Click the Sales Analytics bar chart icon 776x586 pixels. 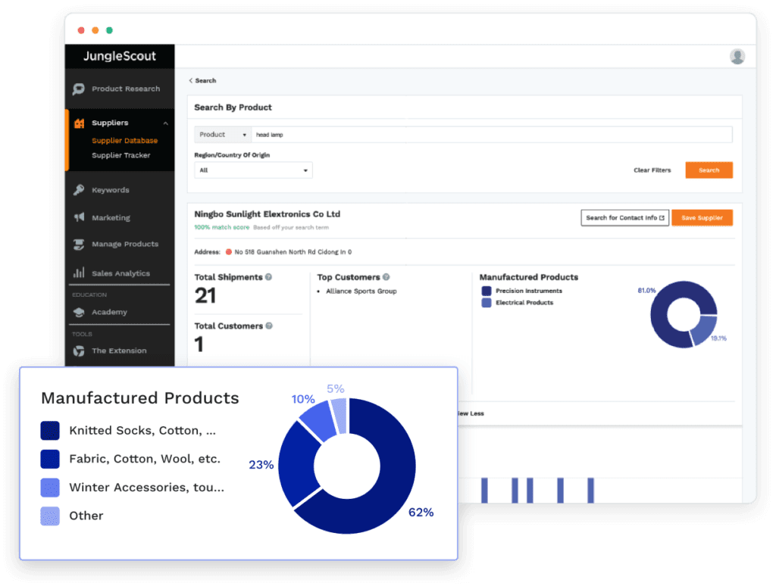click(79, 273)
